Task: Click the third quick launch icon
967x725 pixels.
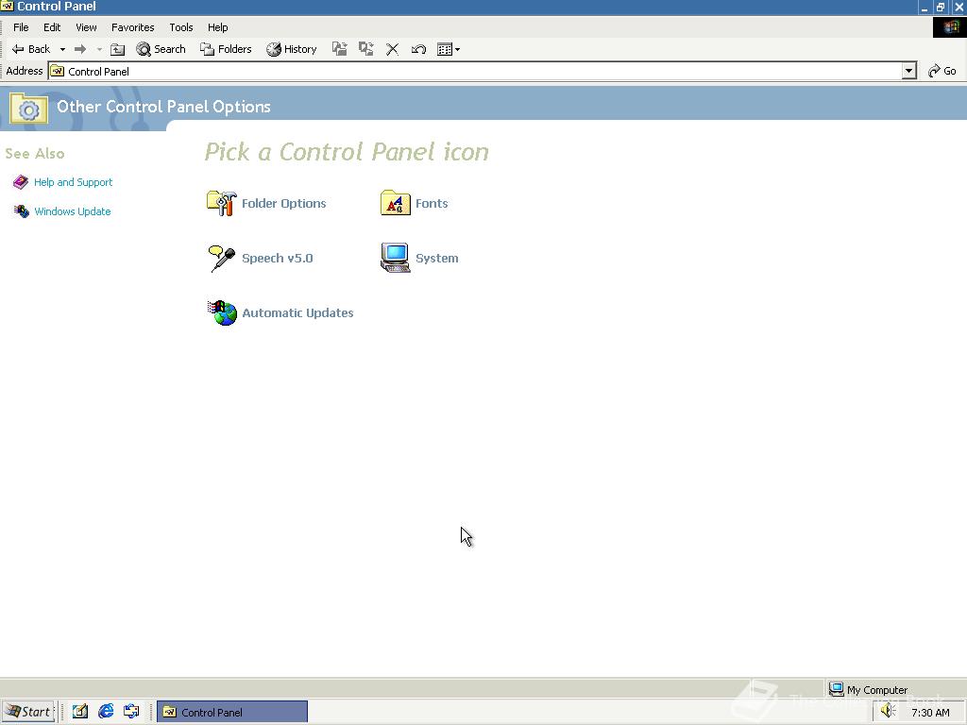Action: 131,712
